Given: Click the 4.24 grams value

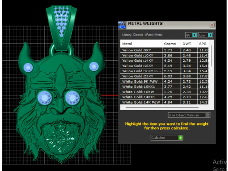Looking at the screenshot, I should click(x=168, y=82).
